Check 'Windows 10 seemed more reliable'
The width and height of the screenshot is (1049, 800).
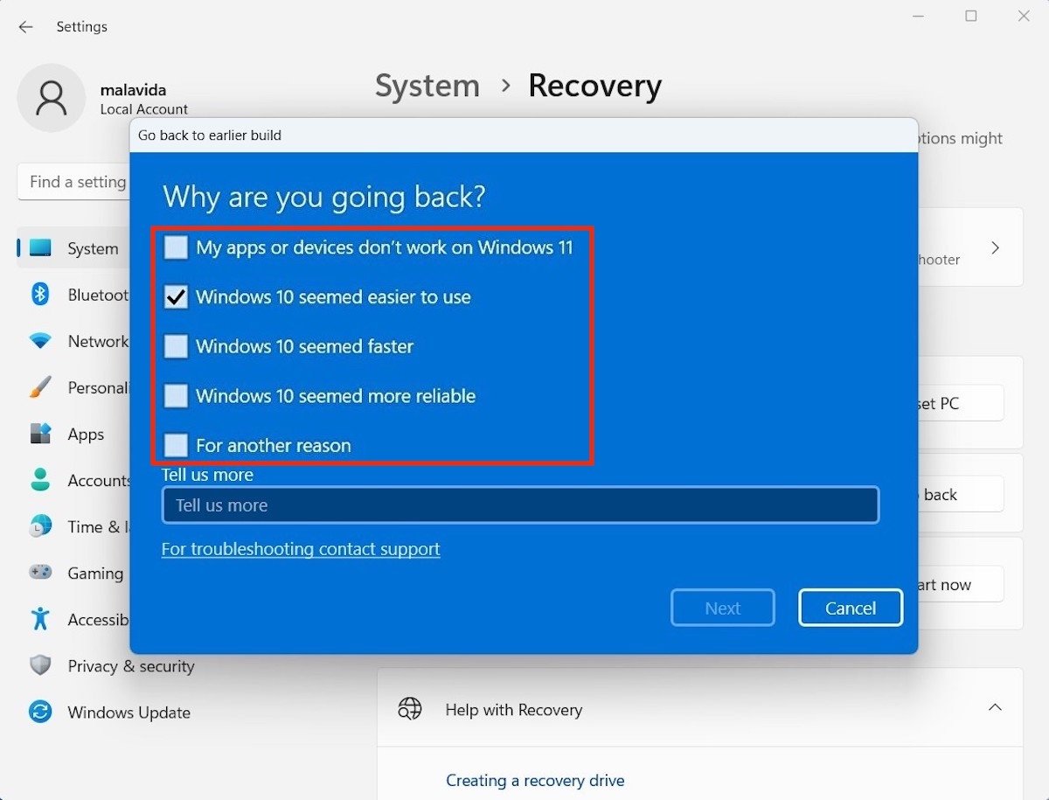[x=177, y=396]
